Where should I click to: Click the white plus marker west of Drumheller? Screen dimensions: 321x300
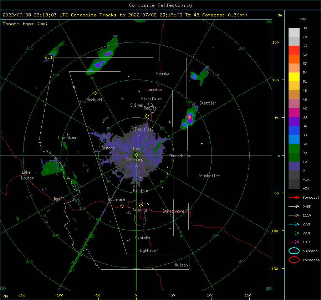tap(202, 143)
